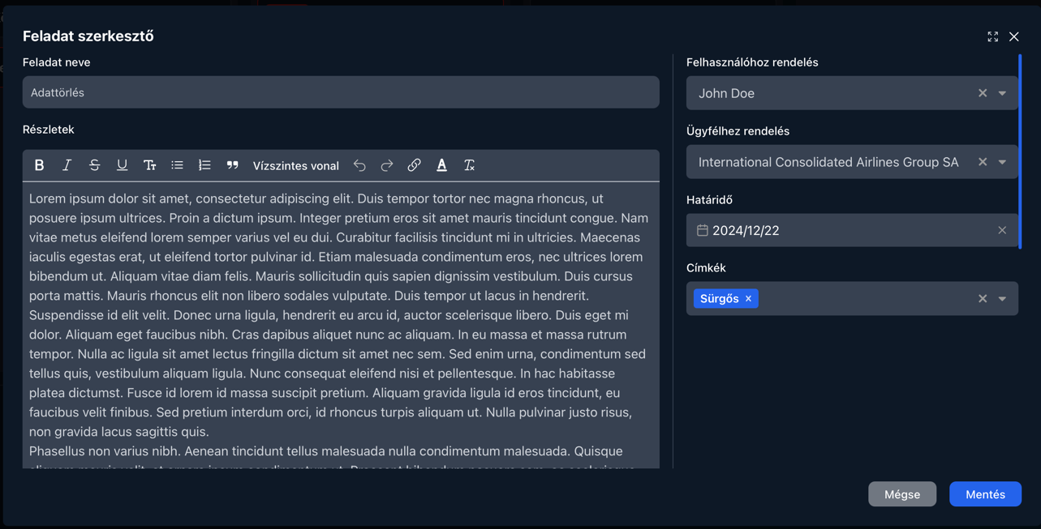Open the text color picker
Image resolution: width=1041 pixels, height=529 pixels.
[x=441, y=165]
